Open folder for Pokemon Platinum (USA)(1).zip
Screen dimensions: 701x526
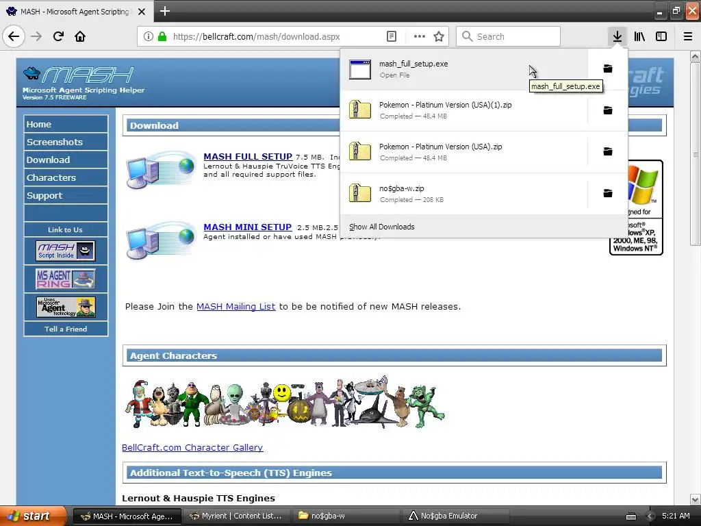[608, 110]
